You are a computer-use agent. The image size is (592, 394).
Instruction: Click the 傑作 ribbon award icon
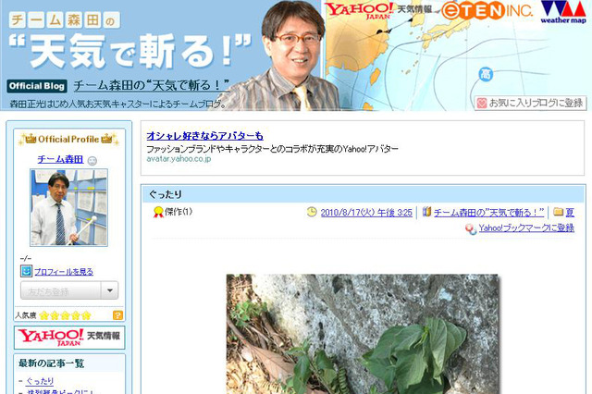point(158,212)
